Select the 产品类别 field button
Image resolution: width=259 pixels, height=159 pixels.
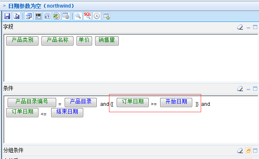tap(22, 41)
